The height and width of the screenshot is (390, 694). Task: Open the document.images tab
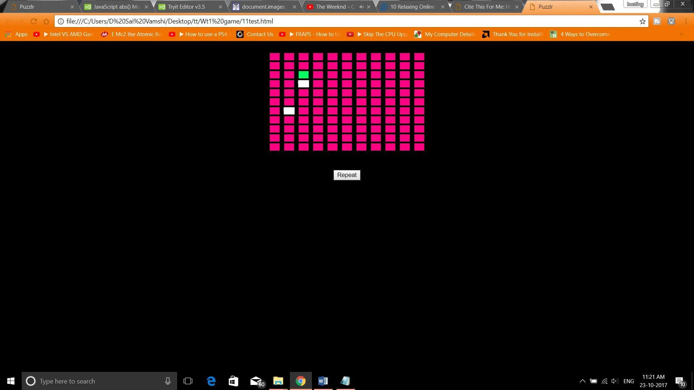[265, 7]
